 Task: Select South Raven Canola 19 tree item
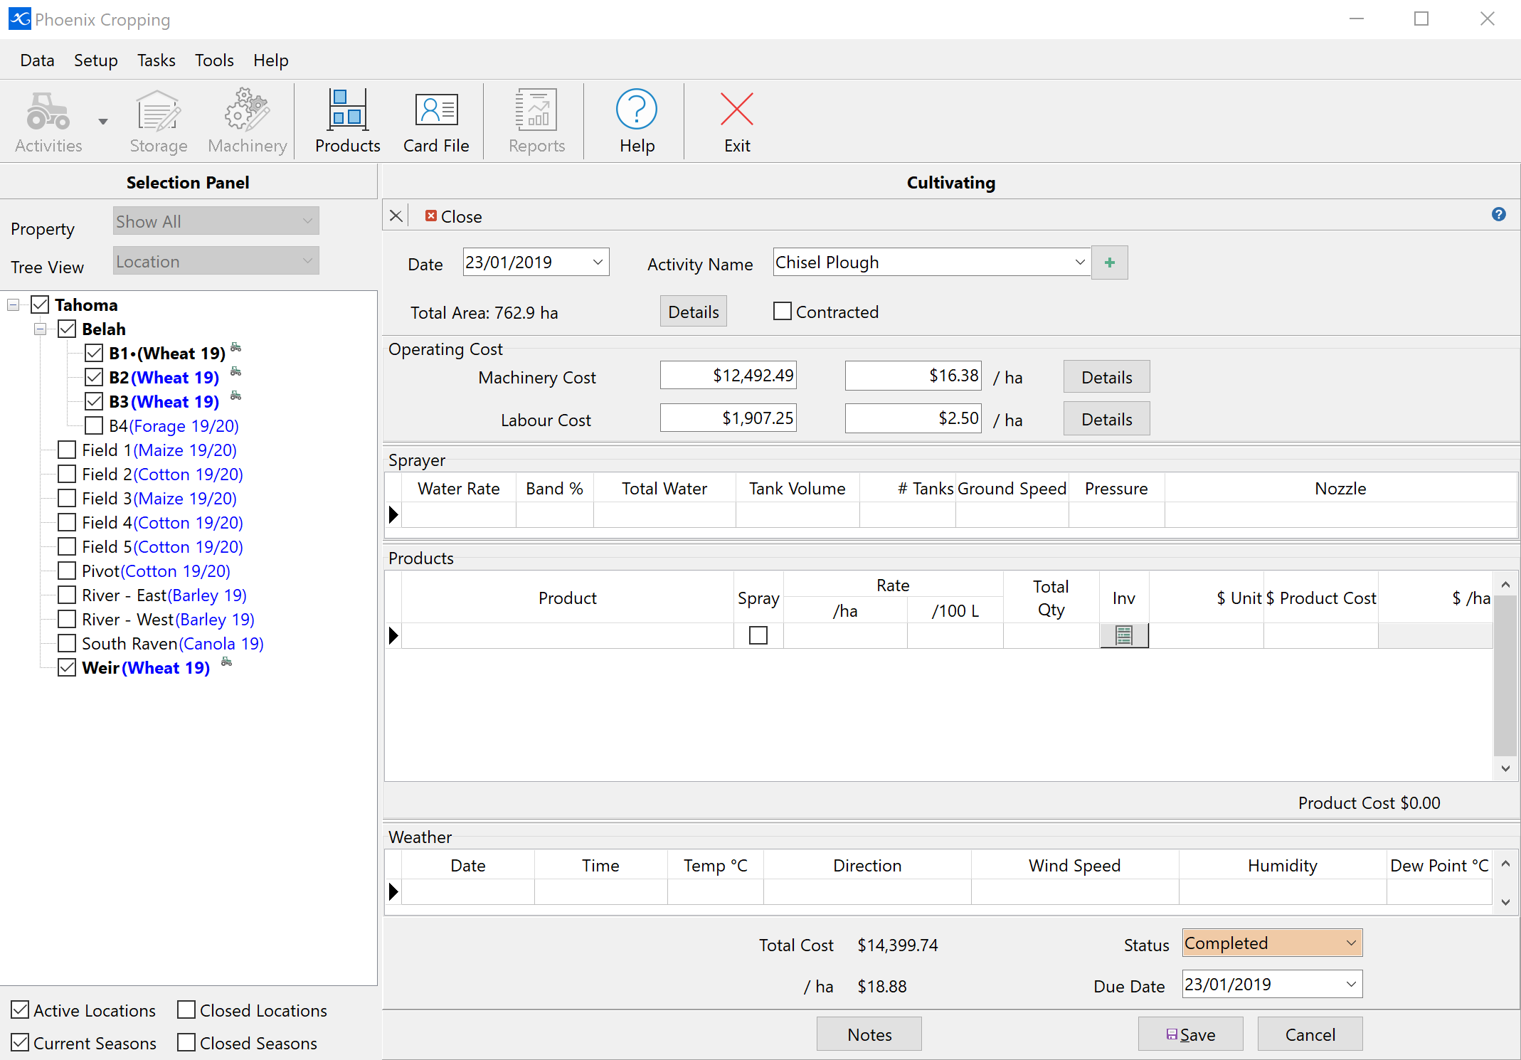point(172,644)
